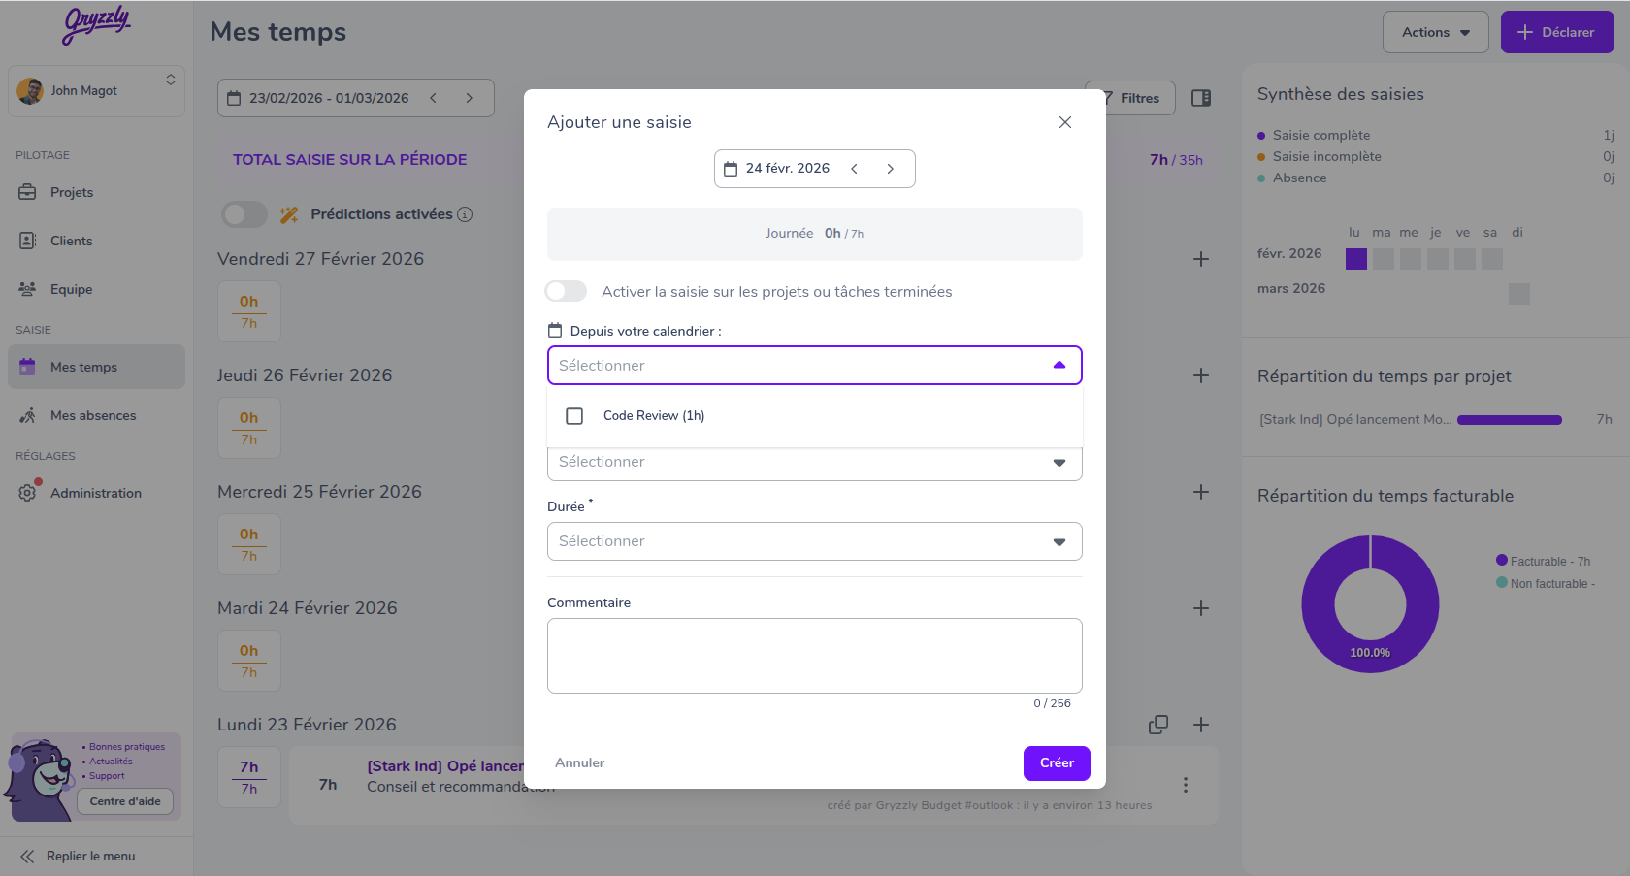The width and height of the screenshot is (1630, 876).
Task: Navigate to Projets in the sidebar
Action: click(72, 192)
